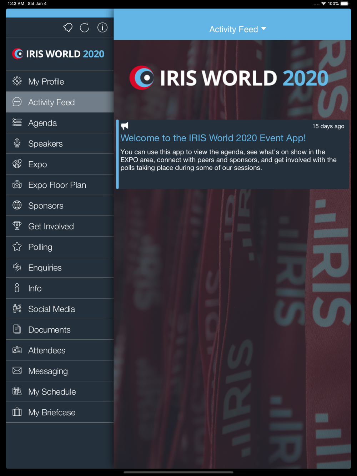
Task: Click the Enquiries icon
Action: 17,267
